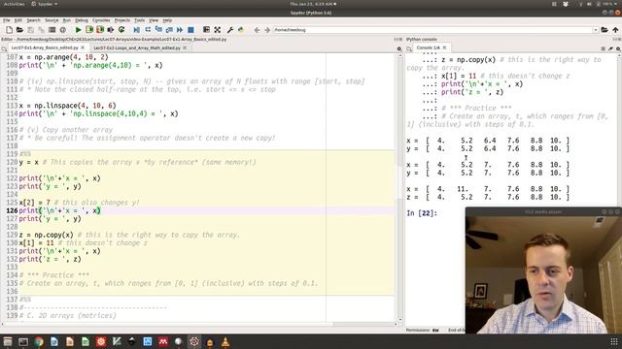Click the In [22] console prompt
The width and height of the screenshot is (622, 349).
422,213
